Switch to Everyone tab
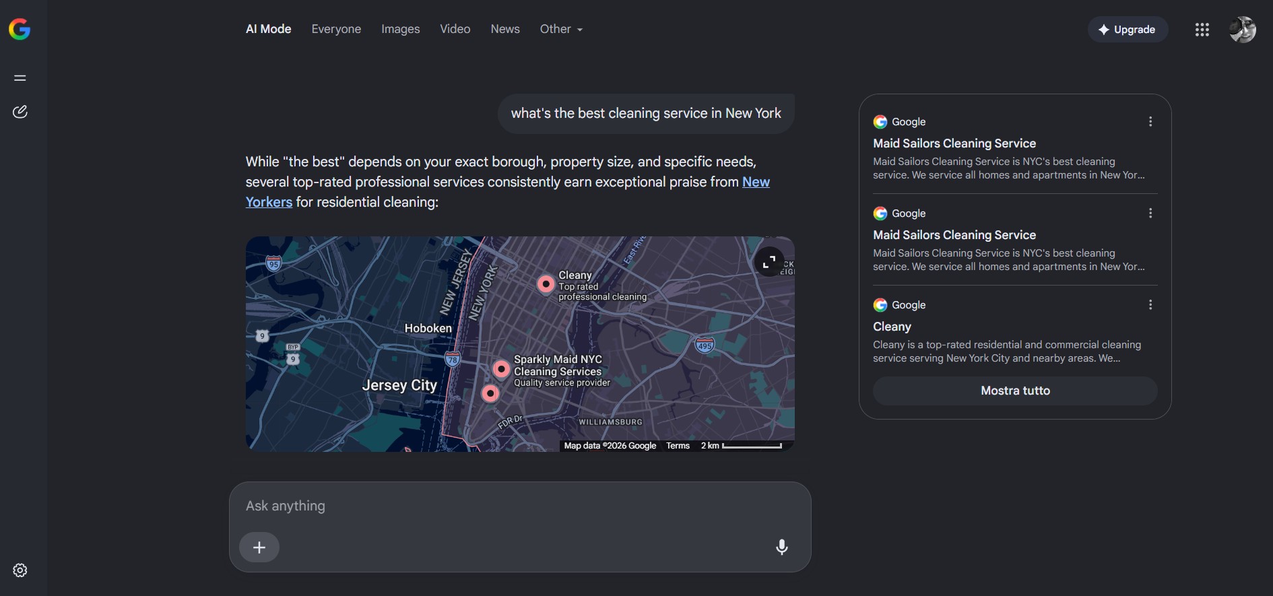 click(336, 29)
